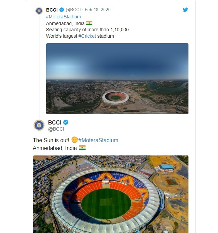
Task: Click India flag below "The Sun is out!"
Action: tap(82, 148)
